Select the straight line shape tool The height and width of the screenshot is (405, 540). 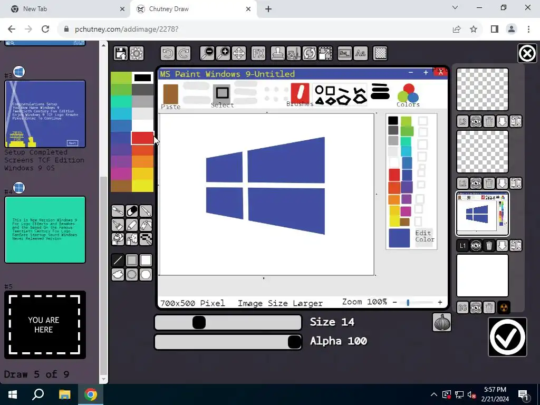(x=118, y=261)
